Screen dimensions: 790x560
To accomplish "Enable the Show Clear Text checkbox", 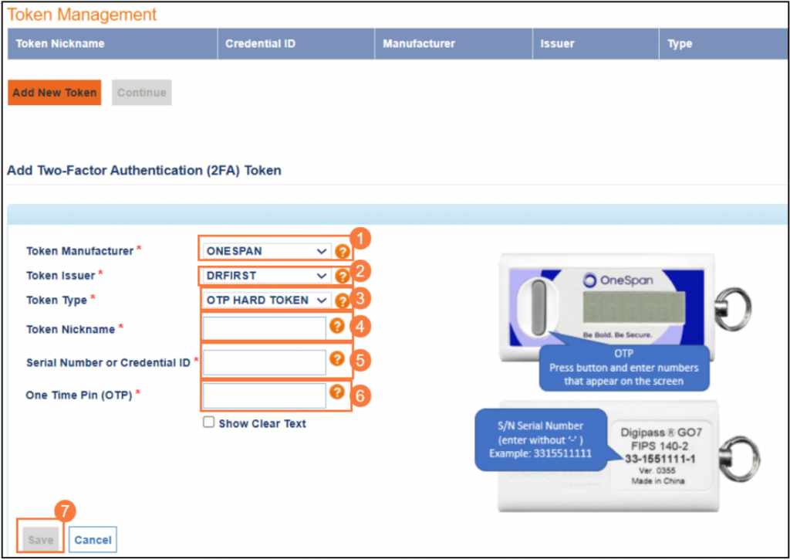I will pyautogui.click(x=208, y=423).
